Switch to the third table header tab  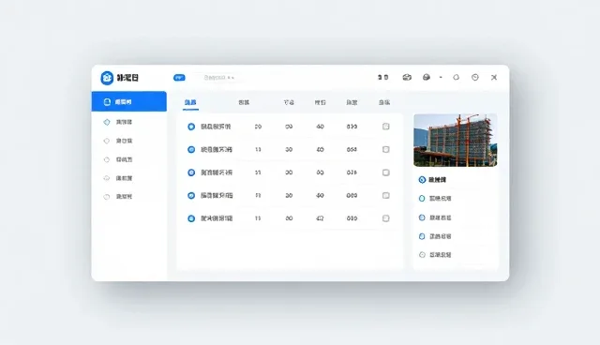pos(289,102)
